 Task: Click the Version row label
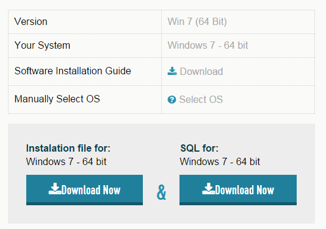click(31, 21)
